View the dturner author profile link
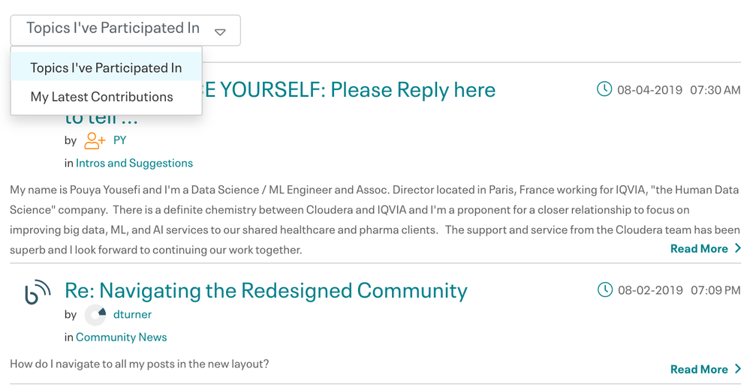 [x=132, y=314]
